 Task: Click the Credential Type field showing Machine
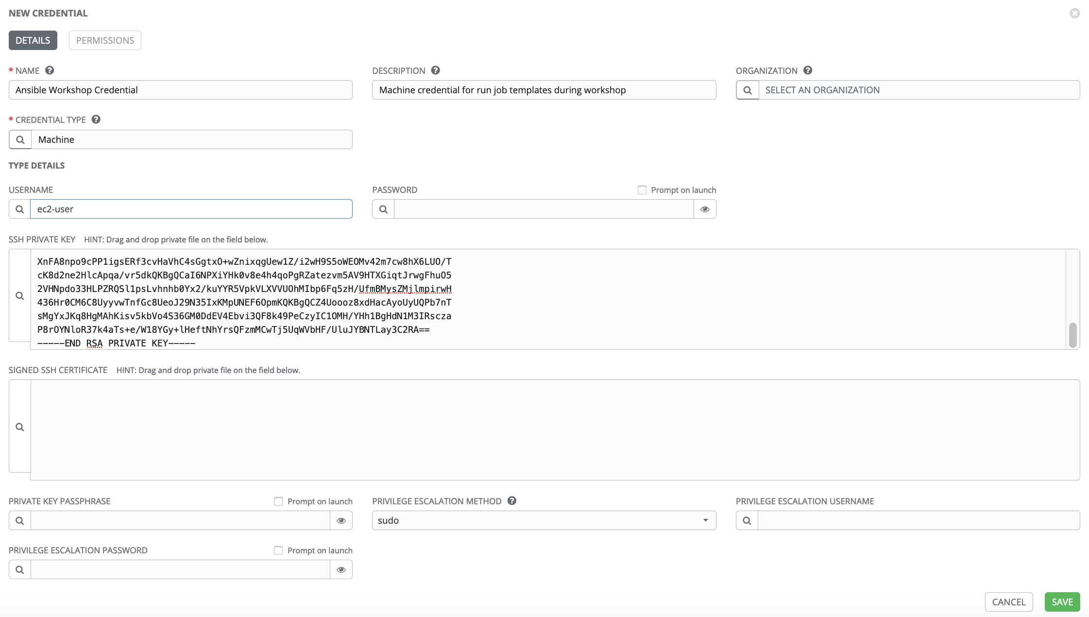coord(192,139)
